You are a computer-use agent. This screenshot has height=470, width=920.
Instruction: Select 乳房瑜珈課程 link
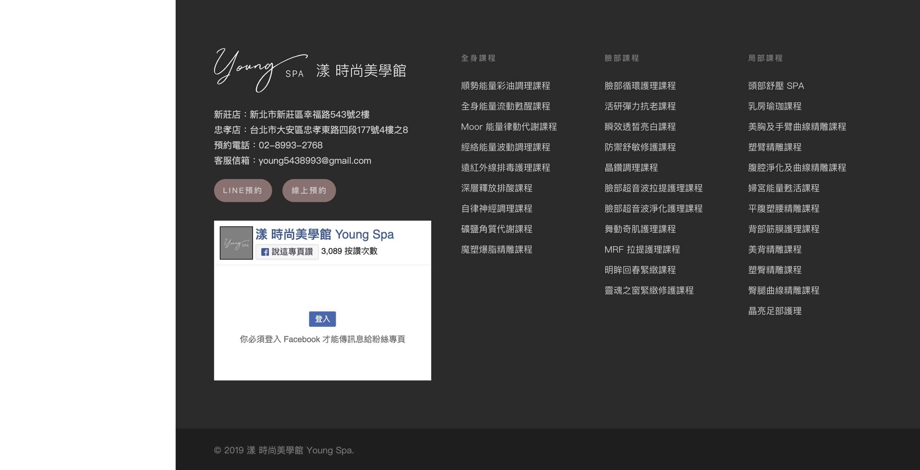tap(775, 106)
